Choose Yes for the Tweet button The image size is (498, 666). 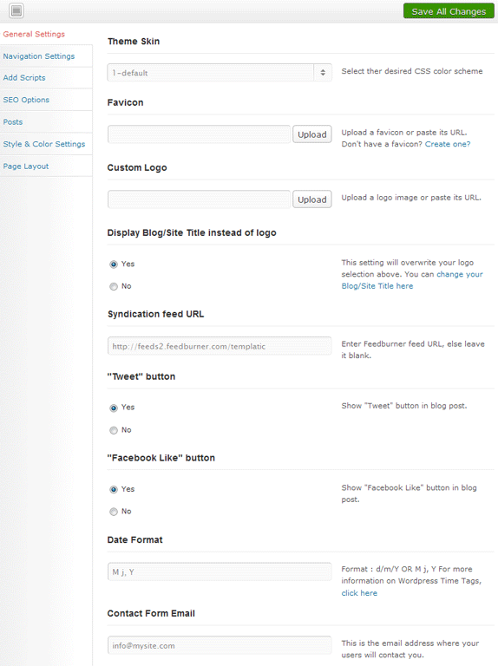pyautogui.click(x=114, y=408)
